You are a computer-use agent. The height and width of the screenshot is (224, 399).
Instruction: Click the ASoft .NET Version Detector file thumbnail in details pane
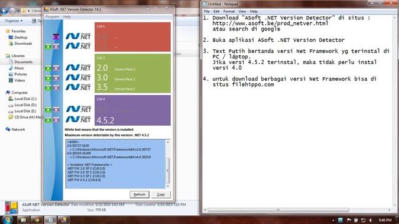(x=11, y=208)
